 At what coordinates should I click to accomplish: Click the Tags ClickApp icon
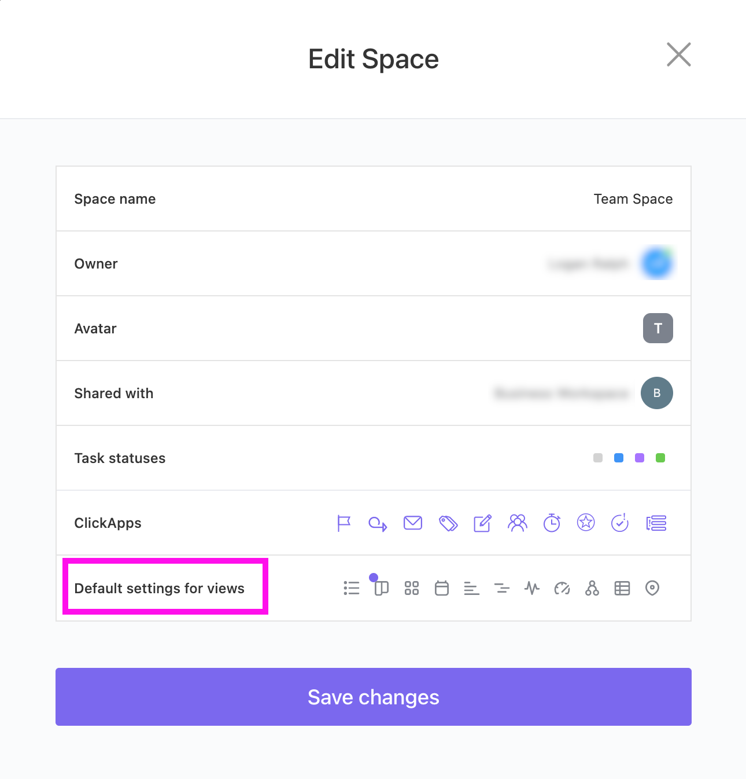pos(448,523)
